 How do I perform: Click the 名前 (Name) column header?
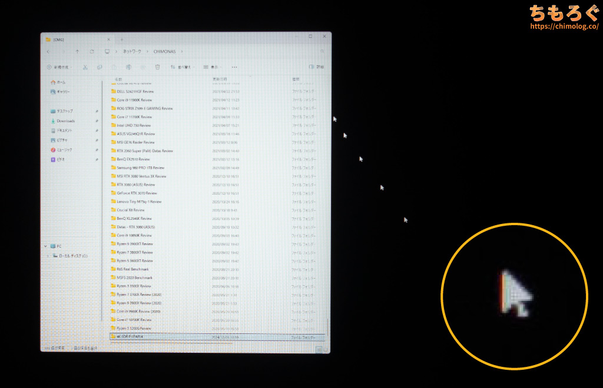(118, 79)
